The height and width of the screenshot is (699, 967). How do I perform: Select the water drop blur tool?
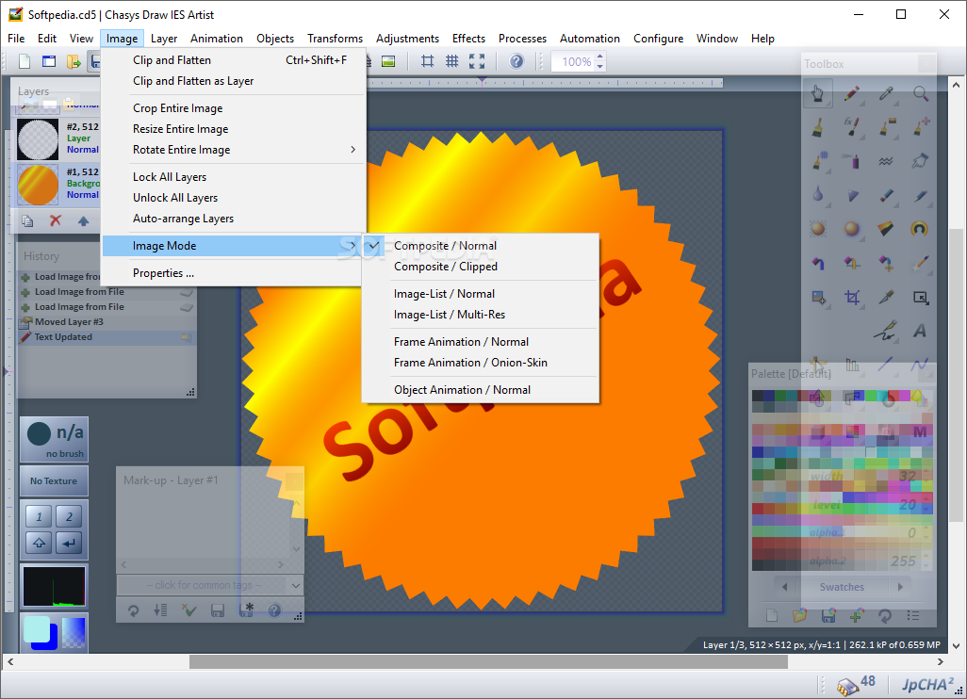pos(818,195)
